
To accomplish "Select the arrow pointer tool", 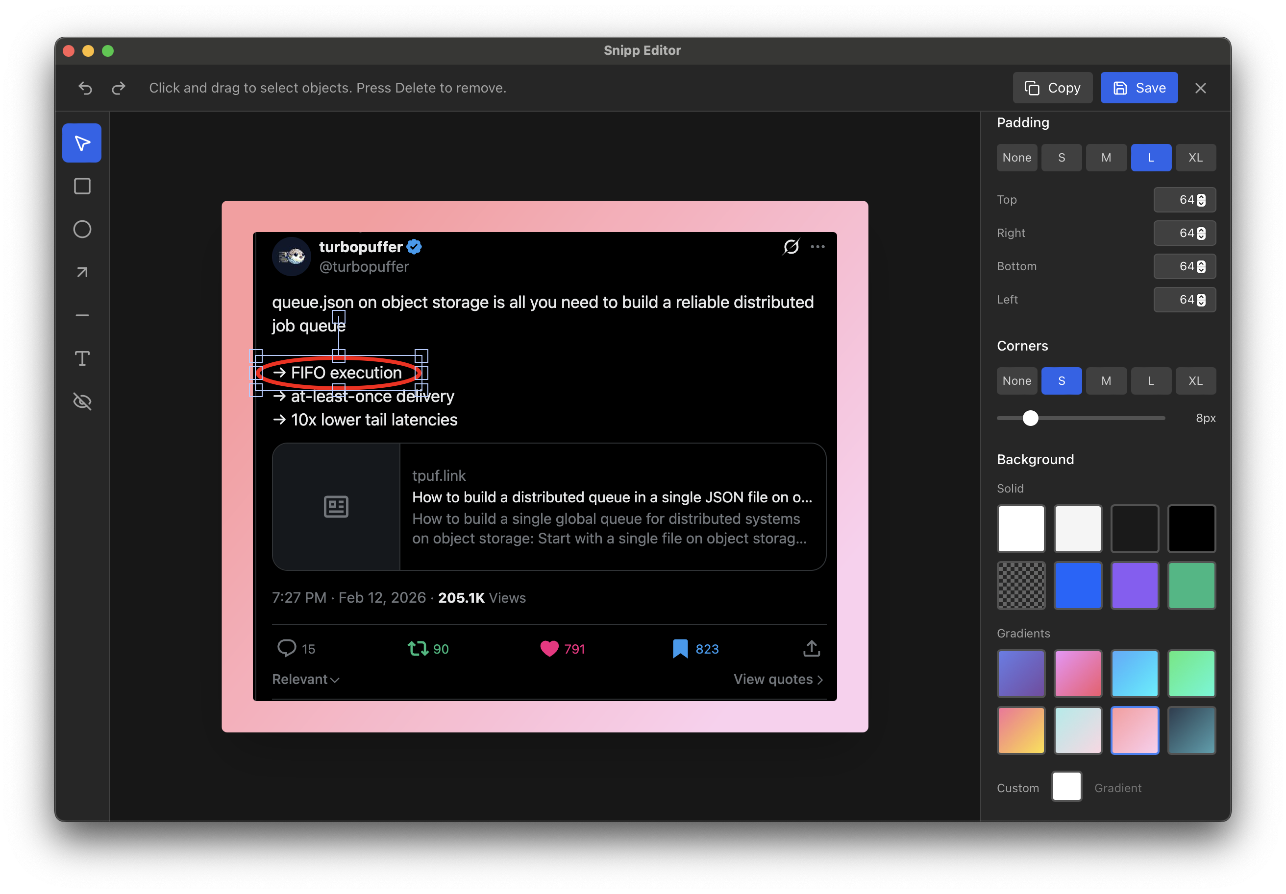I will (x=81, y=142).
